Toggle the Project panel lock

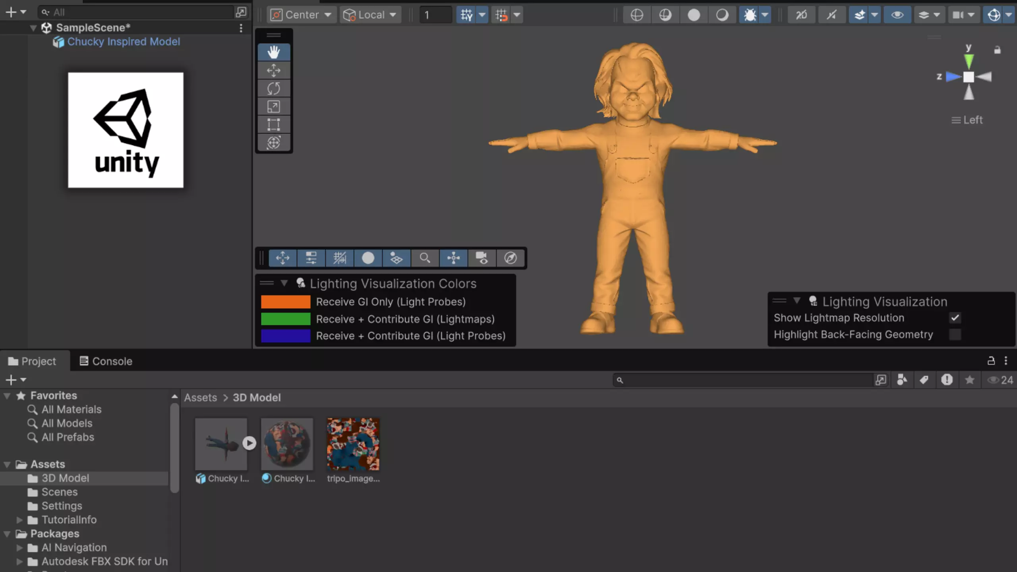click(x=991, y=361)
